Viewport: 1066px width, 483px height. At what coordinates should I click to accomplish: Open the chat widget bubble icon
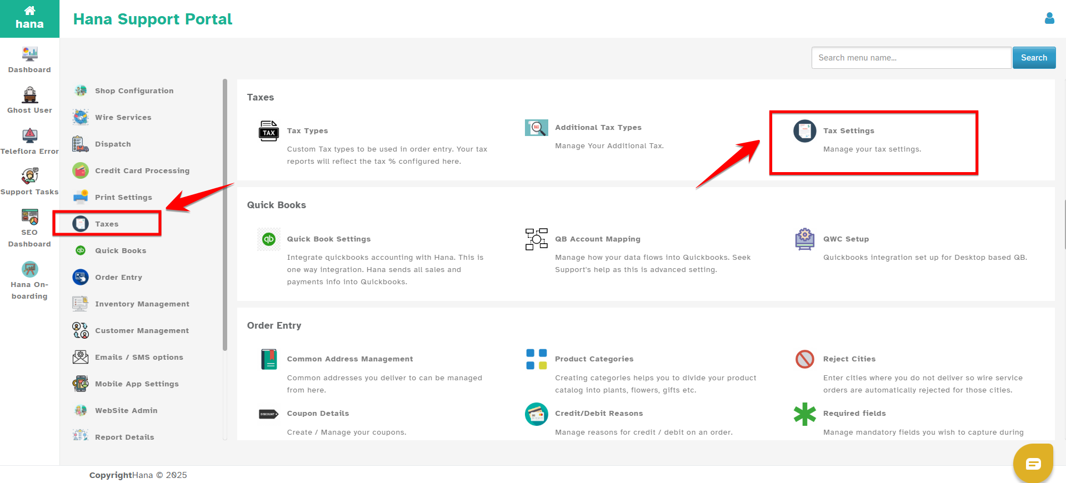click(x=1033, y=464)
